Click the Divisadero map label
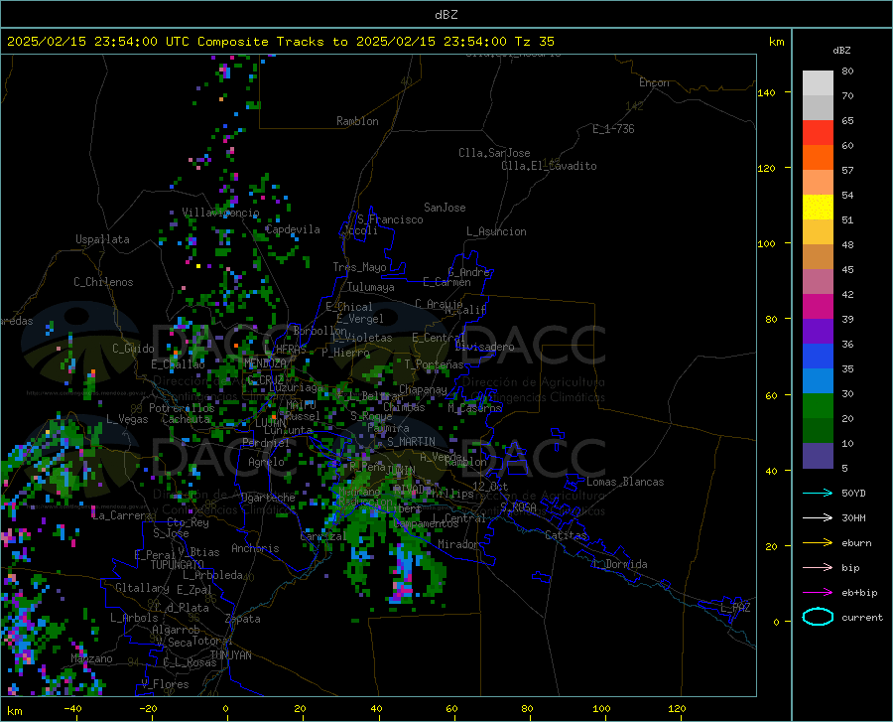This screenshot has width=893, height=722. [x=484, y=347]
